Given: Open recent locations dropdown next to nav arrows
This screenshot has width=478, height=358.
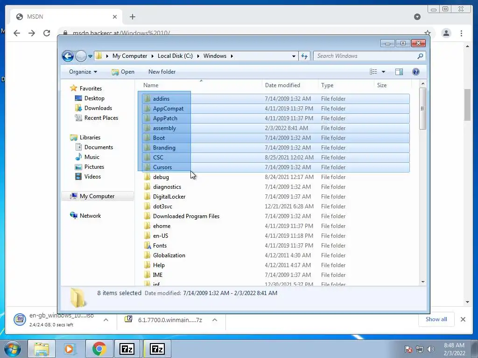Looking at the screenshot, I should pyautogui.click(x=90, y=56).
